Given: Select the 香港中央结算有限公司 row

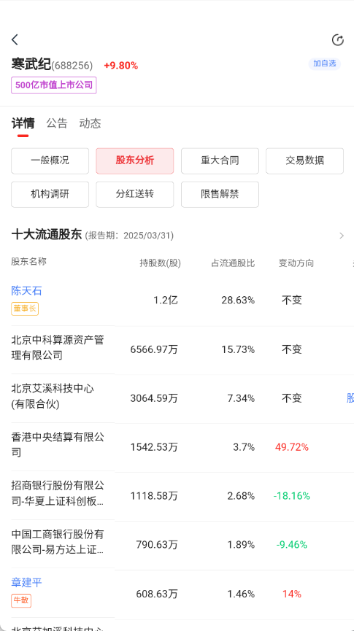Looking at the screenshot, I should (x=177, y=447).
